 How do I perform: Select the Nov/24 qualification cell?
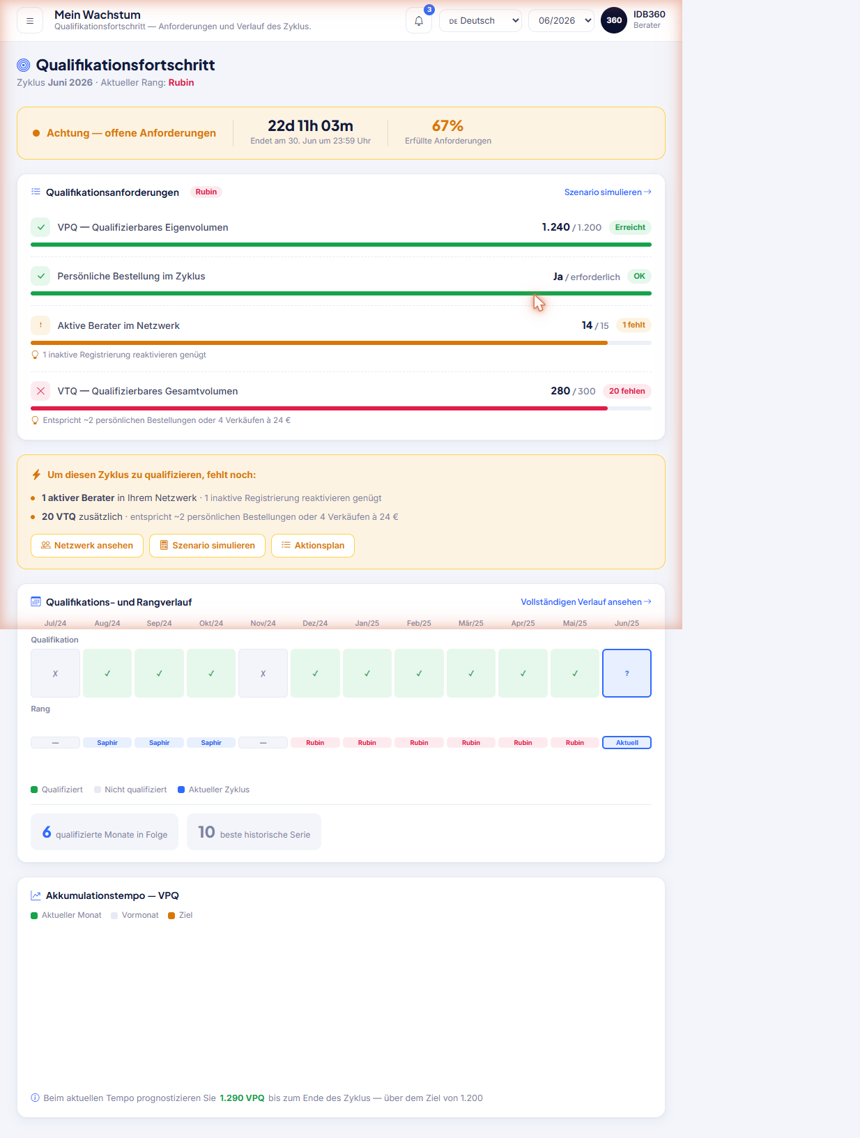[x=263, y=673]
